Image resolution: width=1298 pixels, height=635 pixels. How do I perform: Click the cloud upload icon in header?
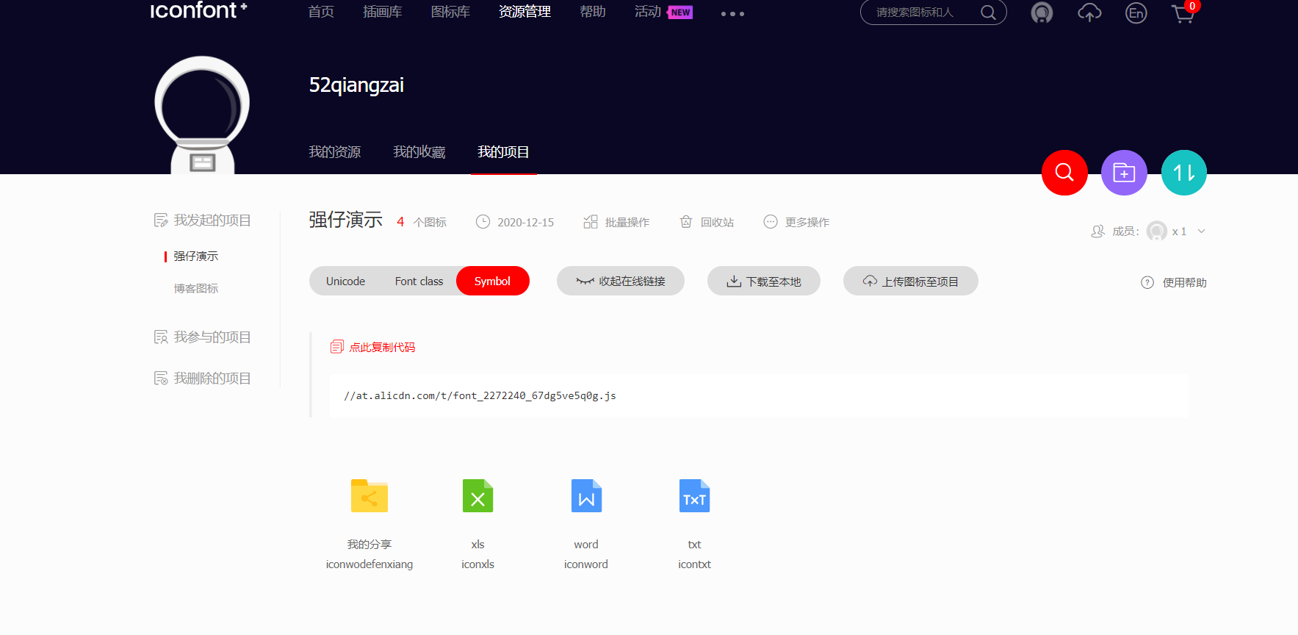click(x=1089, y=13)
